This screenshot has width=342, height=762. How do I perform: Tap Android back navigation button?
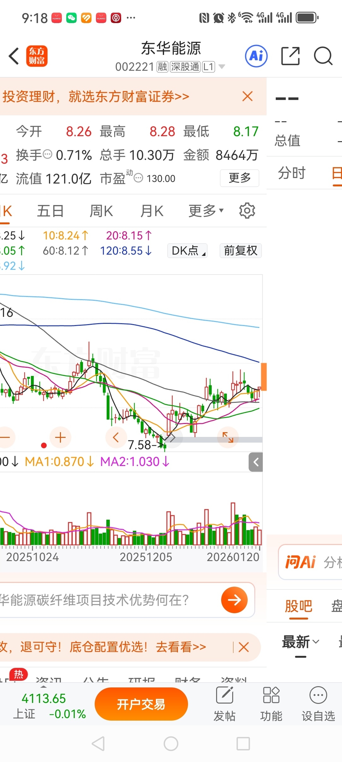98,744
